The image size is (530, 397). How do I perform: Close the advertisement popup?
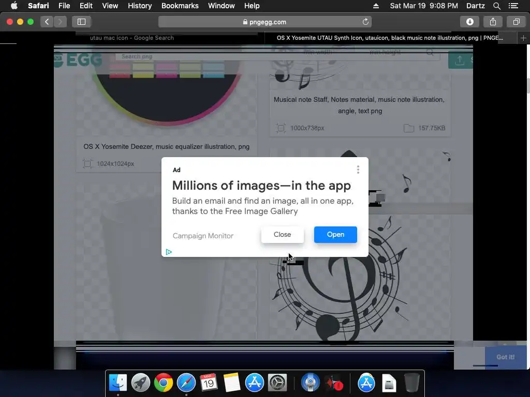(282, 234)
